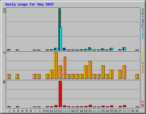This screenshot has width=146, height=114.
Task: Click the red KB bar for day 20
Action: coord(90,106)
